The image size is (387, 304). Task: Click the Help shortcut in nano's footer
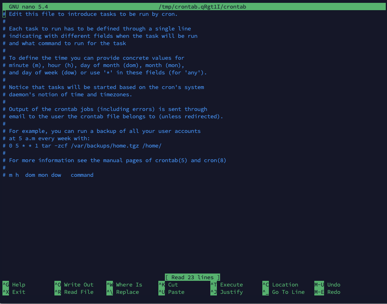18,285
